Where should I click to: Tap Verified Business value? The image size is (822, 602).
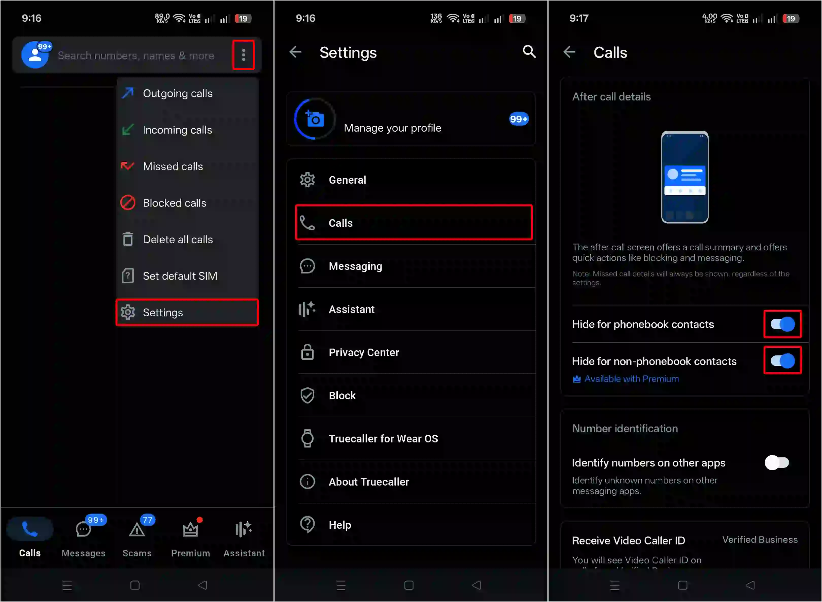[760, 540]
